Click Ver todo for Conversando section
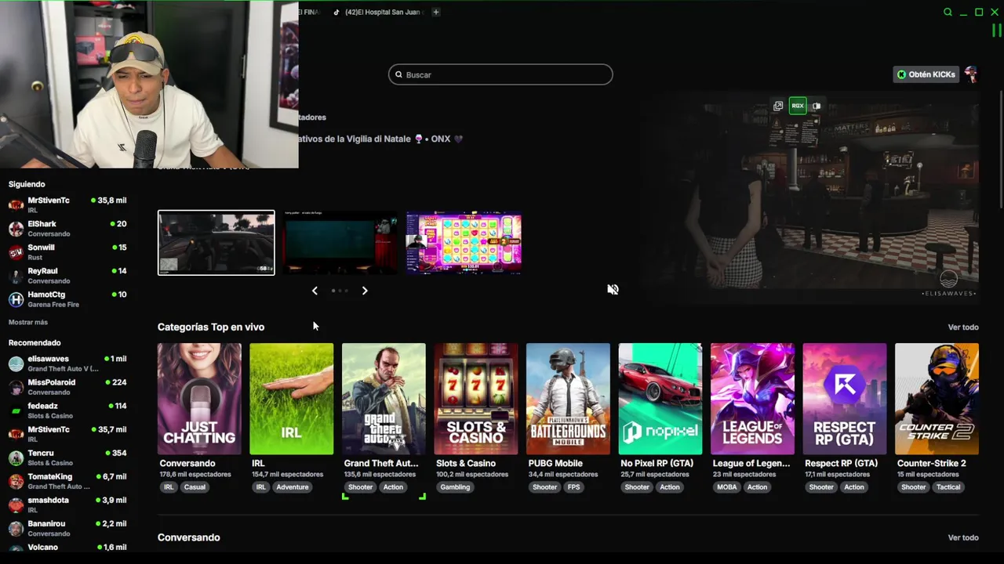 (x=963, y=538)
